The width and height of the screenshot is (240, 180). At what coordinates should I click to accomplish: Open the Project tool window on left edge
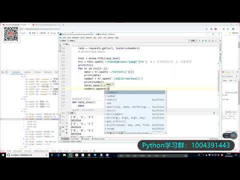60,47
